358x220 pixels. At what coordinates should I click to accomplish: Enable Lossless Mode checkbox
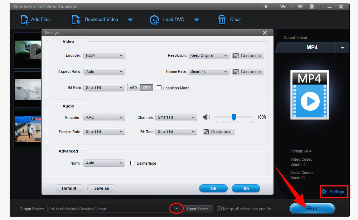(159, 88)
